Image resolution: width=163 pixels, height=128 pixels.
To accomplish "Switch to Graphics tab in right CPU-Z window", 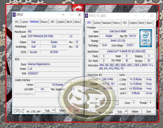I will coord(133,23).
